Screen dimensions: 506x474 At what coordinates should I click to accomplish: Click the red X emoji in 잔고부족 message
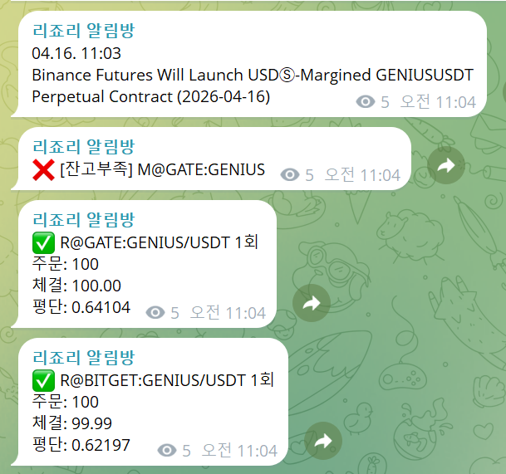click(43, 170)
